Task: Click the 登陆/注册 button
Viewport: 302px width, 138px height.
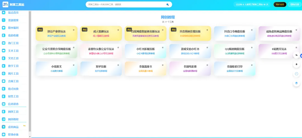Action: [294, 4]
